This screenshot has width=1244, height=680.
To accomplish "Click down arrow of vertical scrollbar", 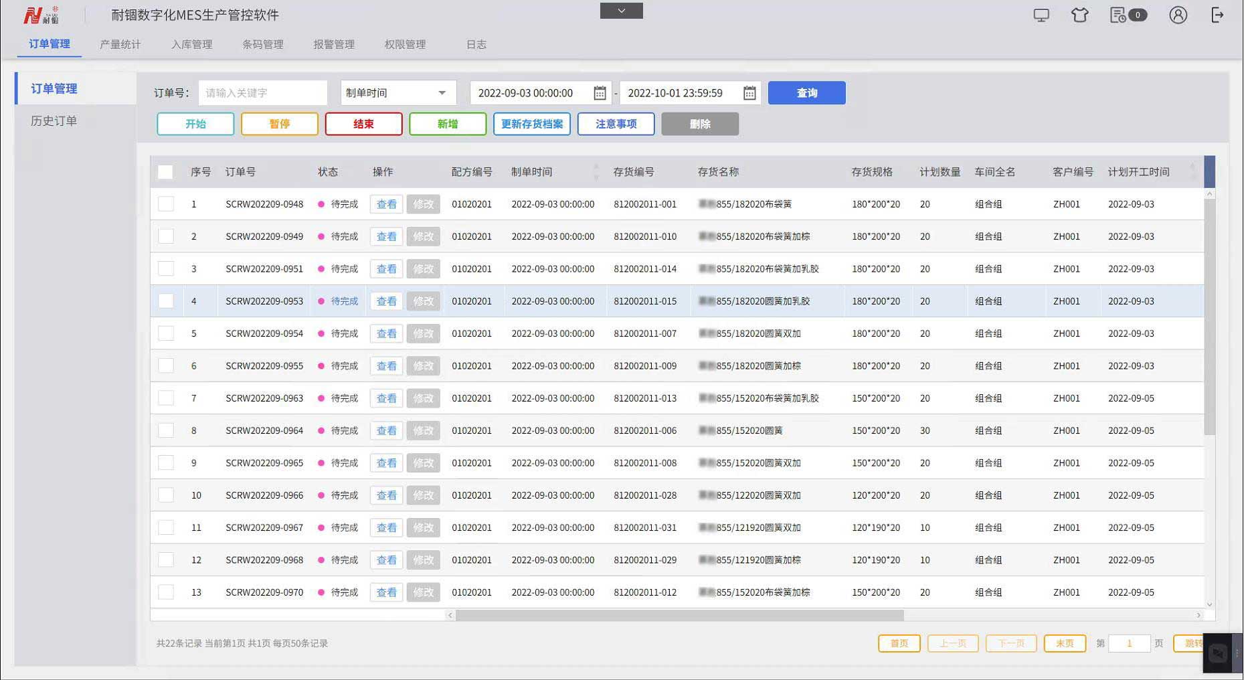I will [1209, 604].
